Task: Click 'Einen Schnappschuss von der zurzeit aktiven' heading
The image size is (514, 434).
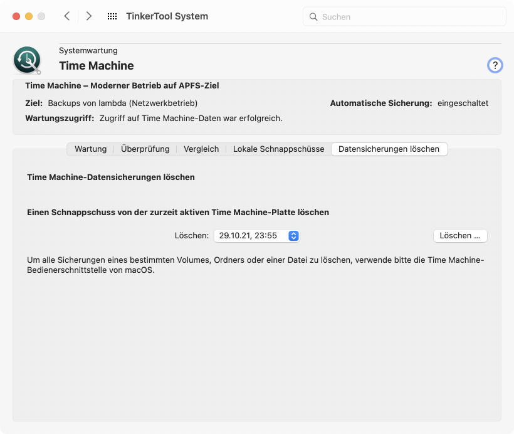Action: (x=178, y=212)
